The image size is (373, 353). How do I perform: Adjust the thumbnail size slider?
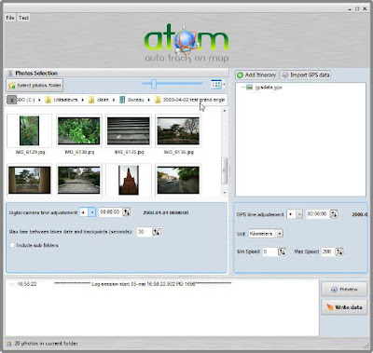coord(154,84)
